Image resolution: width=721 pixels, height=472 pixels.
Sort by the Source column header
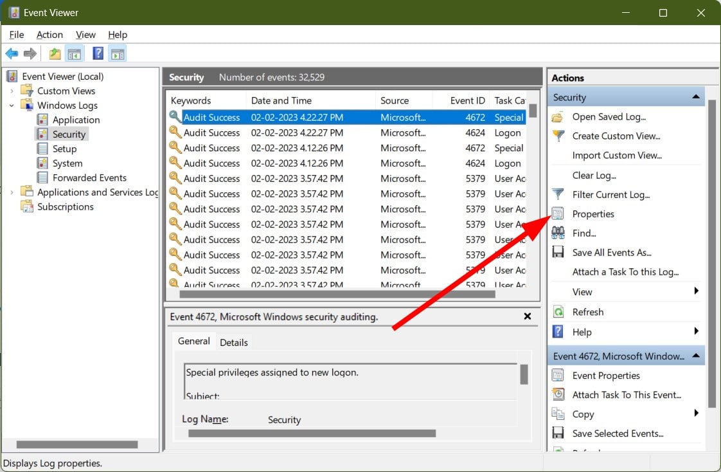click(404, 100)
